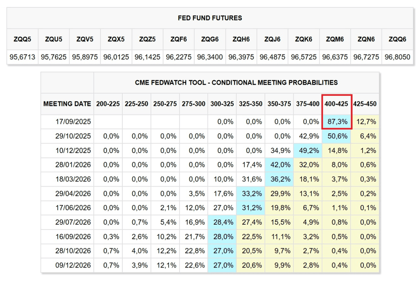Select the 12,7% cell in September 2025 row

pyautogui.click(x=365, y=122)
